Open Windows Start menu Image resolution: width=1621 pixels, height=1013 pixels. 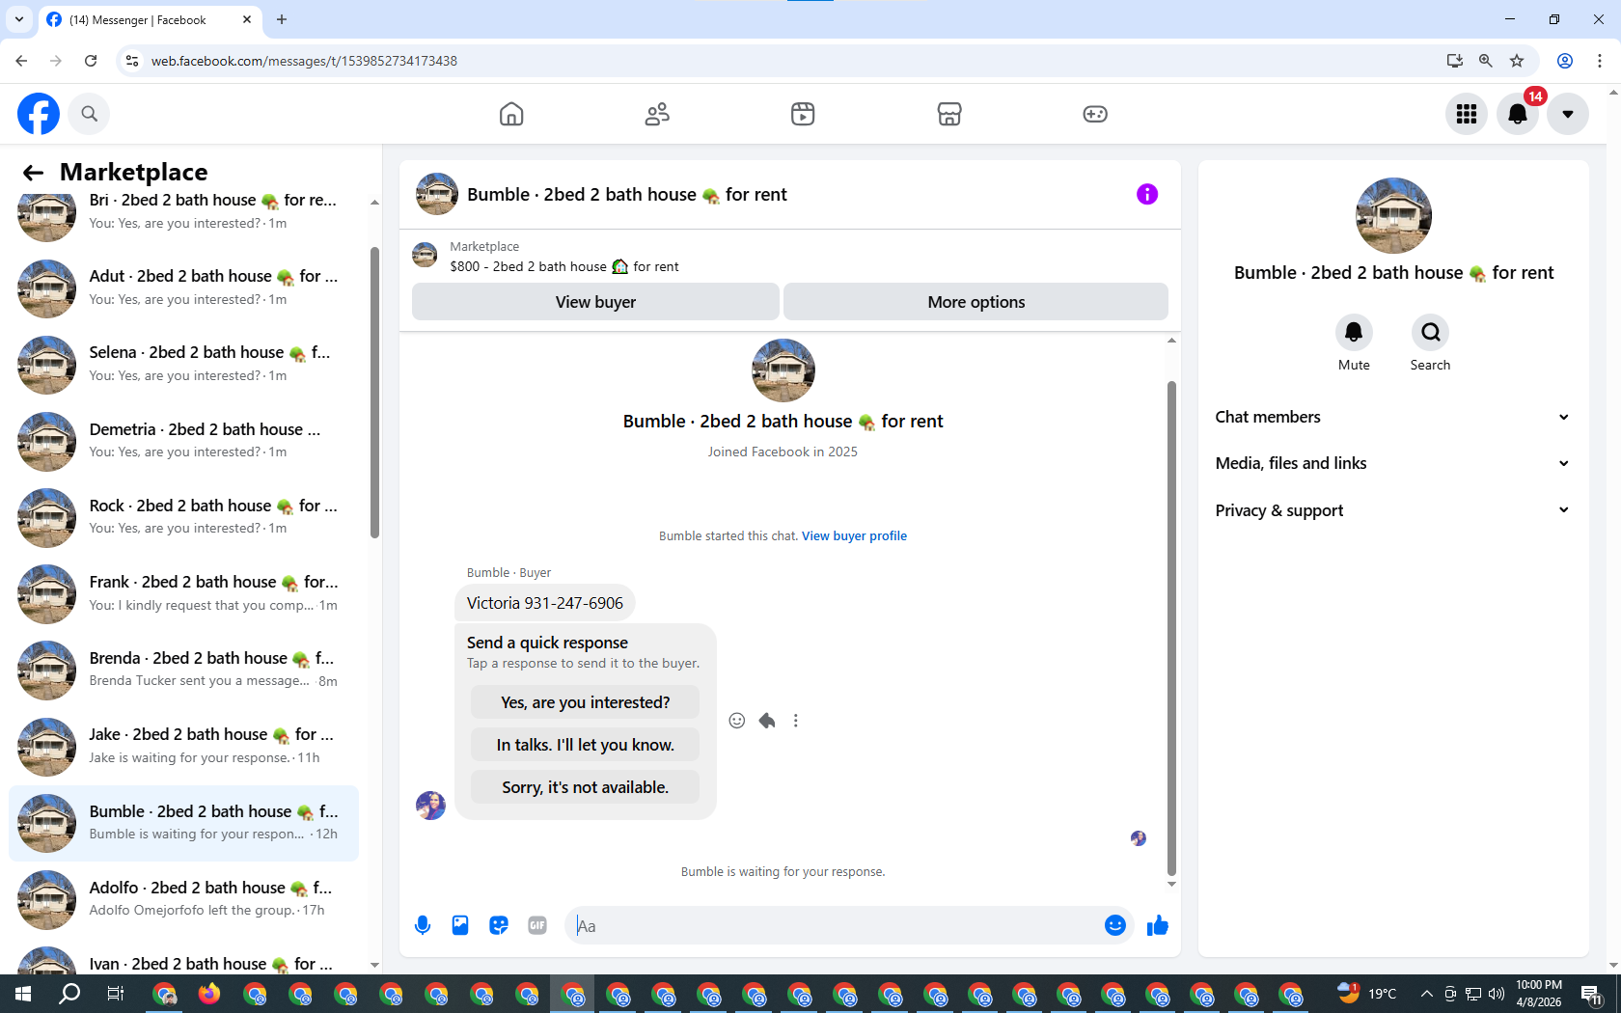coord(23,994)
